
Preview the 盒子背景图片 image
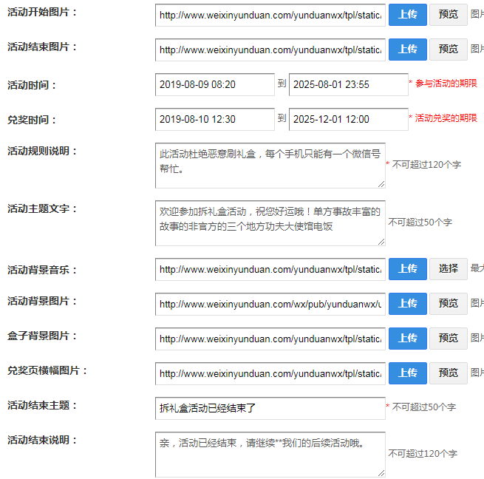pyautogui.click(x=448, y=339)
